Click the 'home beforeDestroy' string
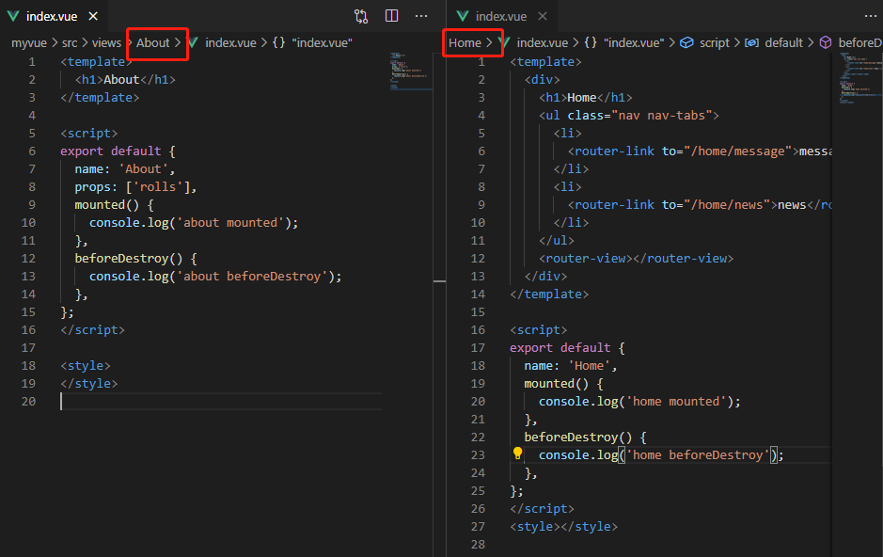This screenshot has width=883, height=557. tap(698, 454)
